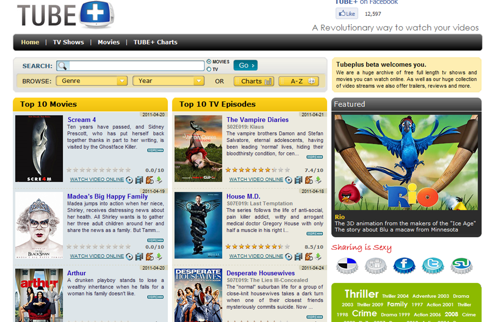
Task: Click the StumbleUpon share icon
Action: [462, 265]
